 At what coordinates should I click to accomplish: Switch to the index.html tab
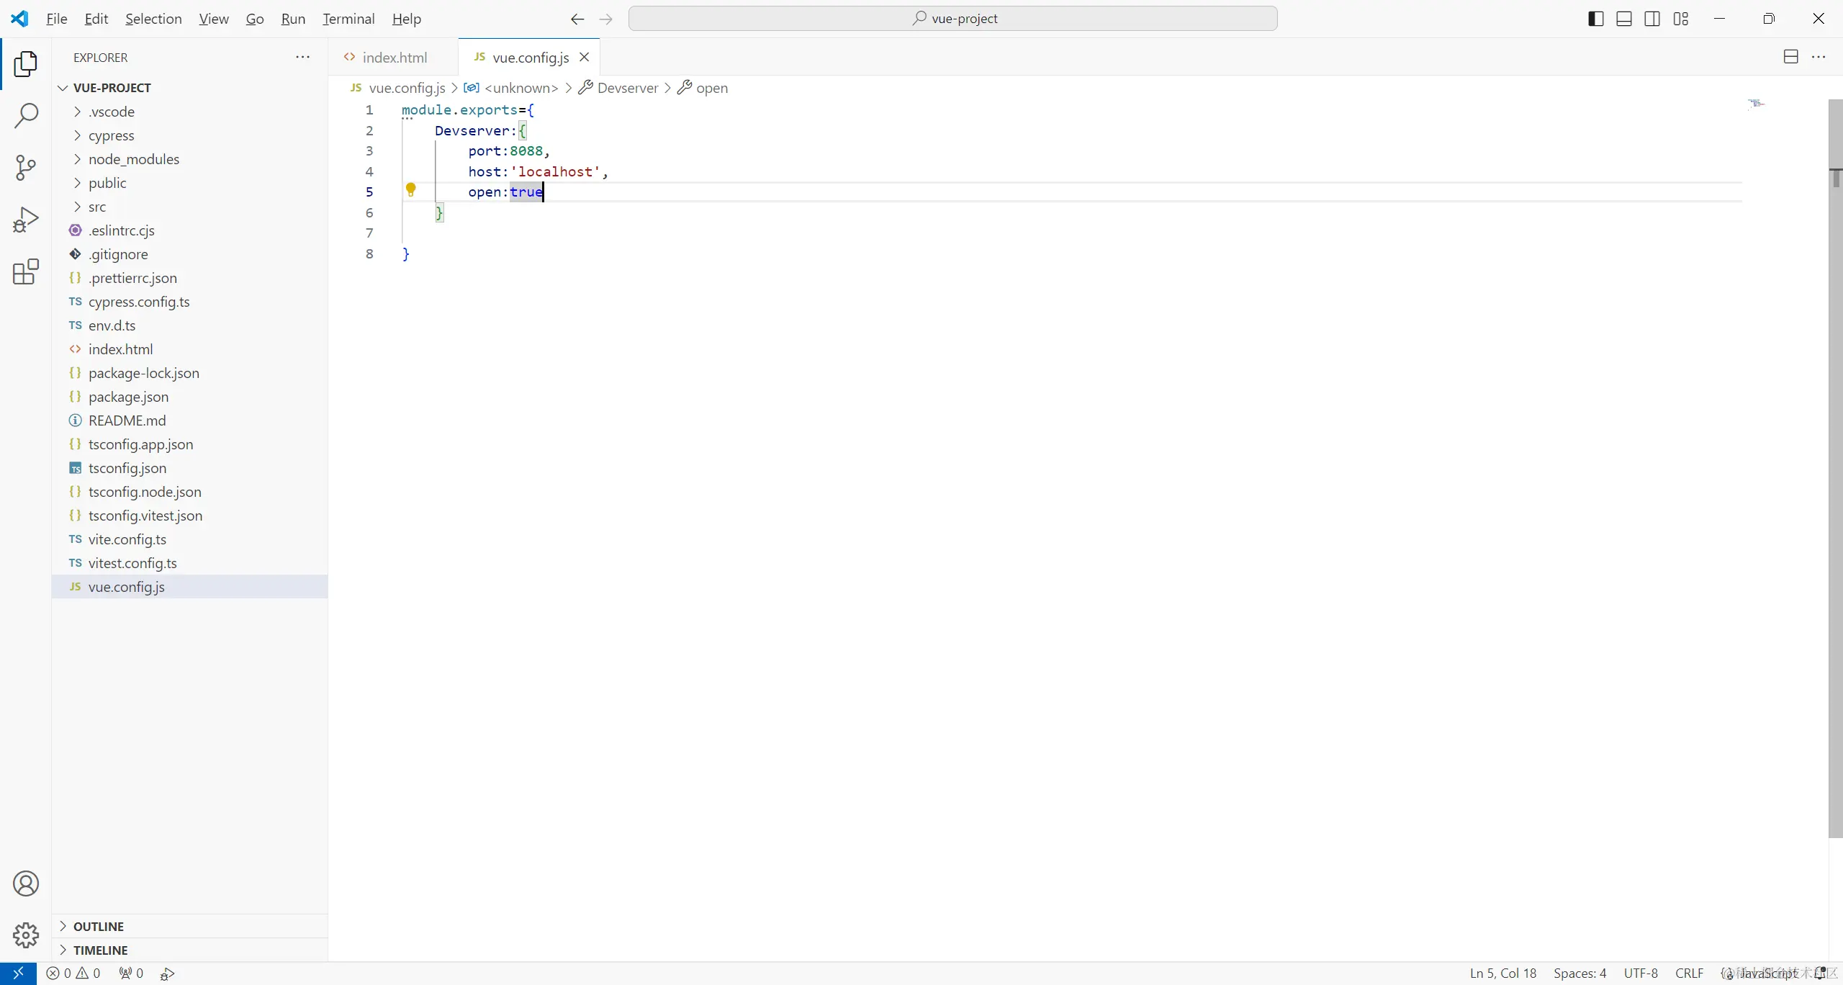point(394,58)
